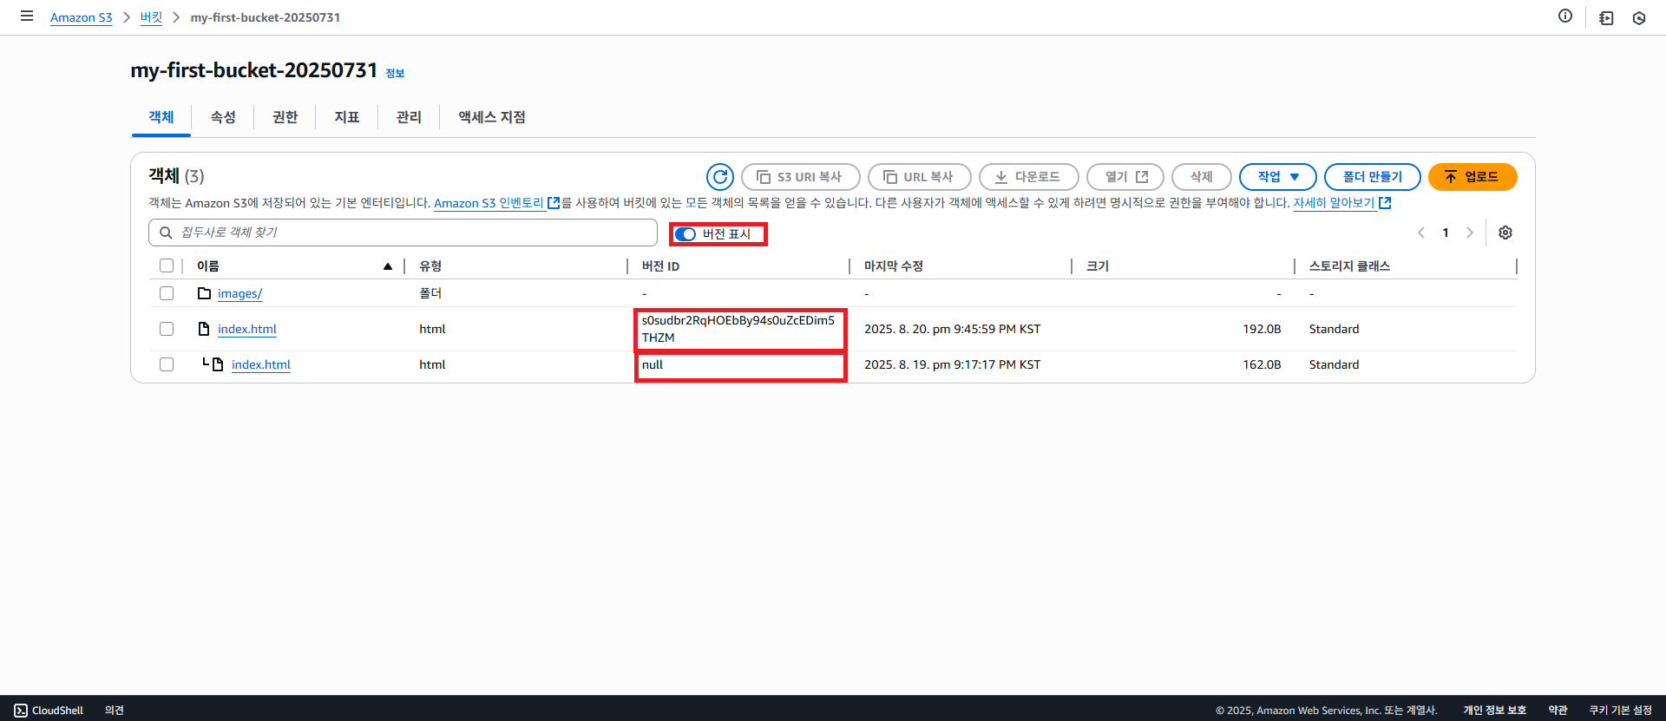Click the images/ folder icon
Screen dimensions: 1666x721
(205, 293)
